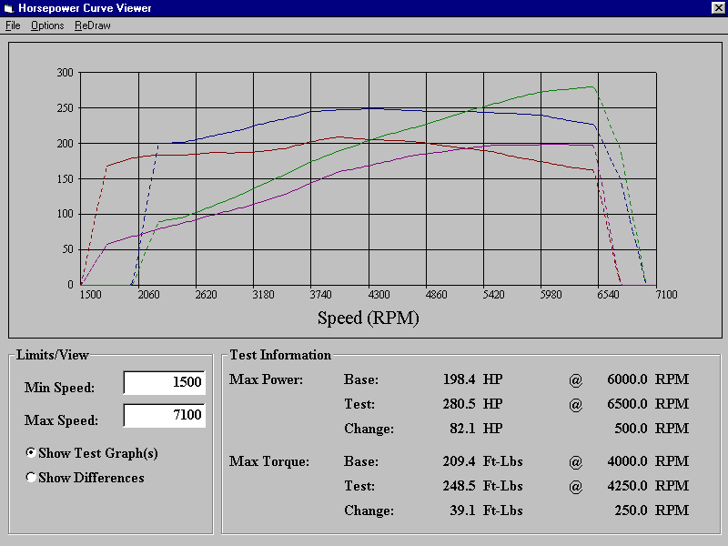
Task: Click the 7100 label on the RPM axis
Action: point(667,295)
